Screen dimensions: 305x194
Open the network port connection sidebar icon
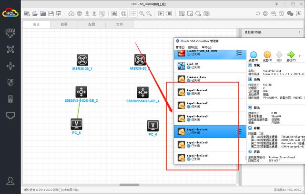click(10, 116)
